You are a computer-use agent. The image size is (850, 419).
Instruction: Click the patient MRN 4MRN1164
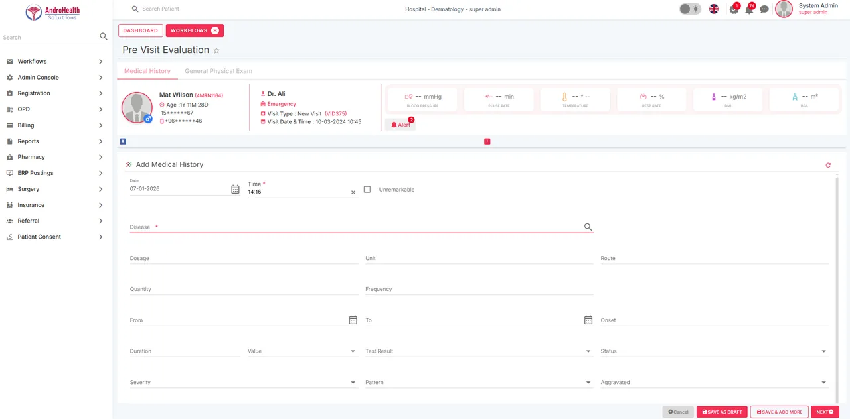tap(209, 96)
